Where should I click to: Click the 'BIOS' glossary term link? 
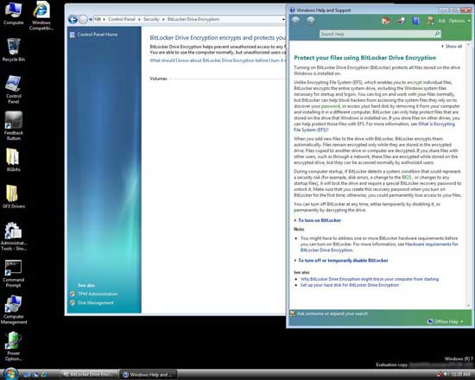407,177
